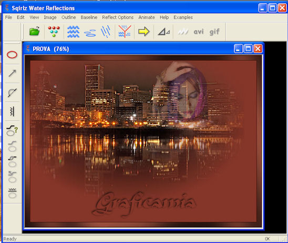Screen dimensions: 288x243
Task: Select the rain lines icon
Action: (106, 32)
